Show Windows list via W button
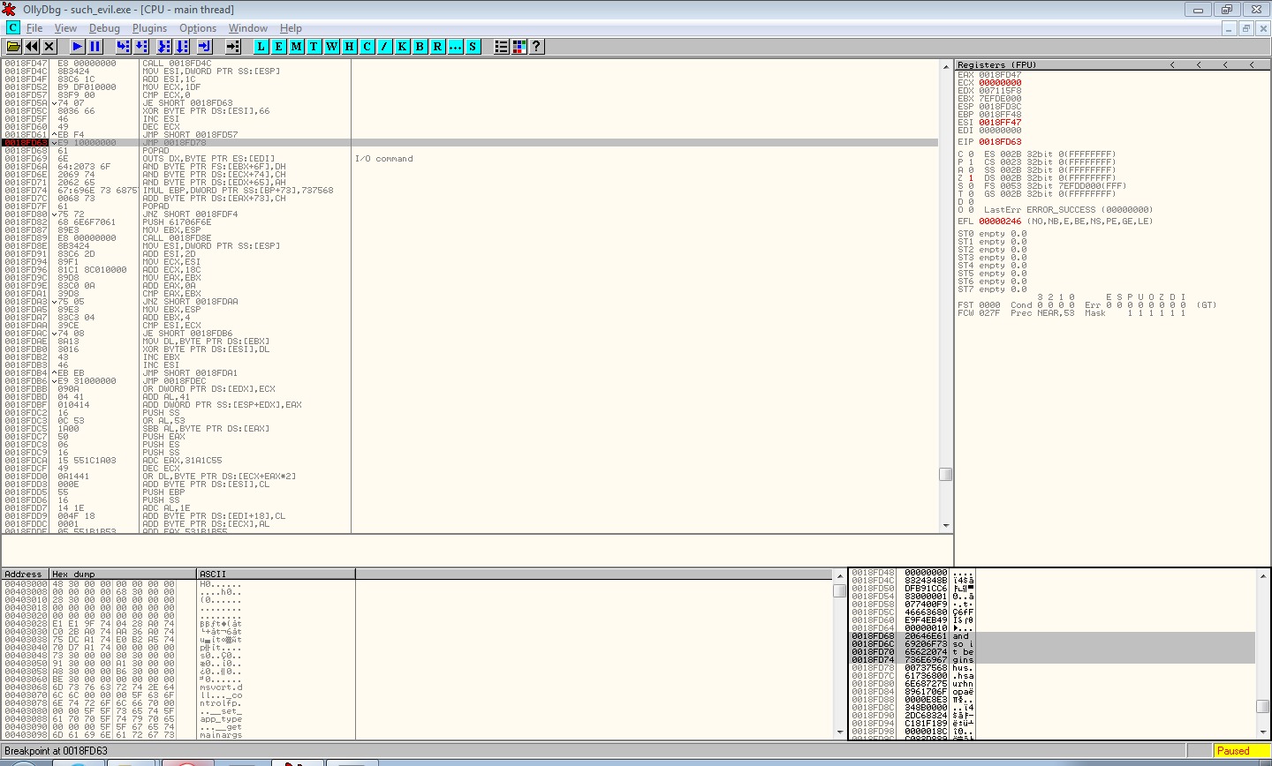This screenshot has width=1272, height=766. pos(331,46)
